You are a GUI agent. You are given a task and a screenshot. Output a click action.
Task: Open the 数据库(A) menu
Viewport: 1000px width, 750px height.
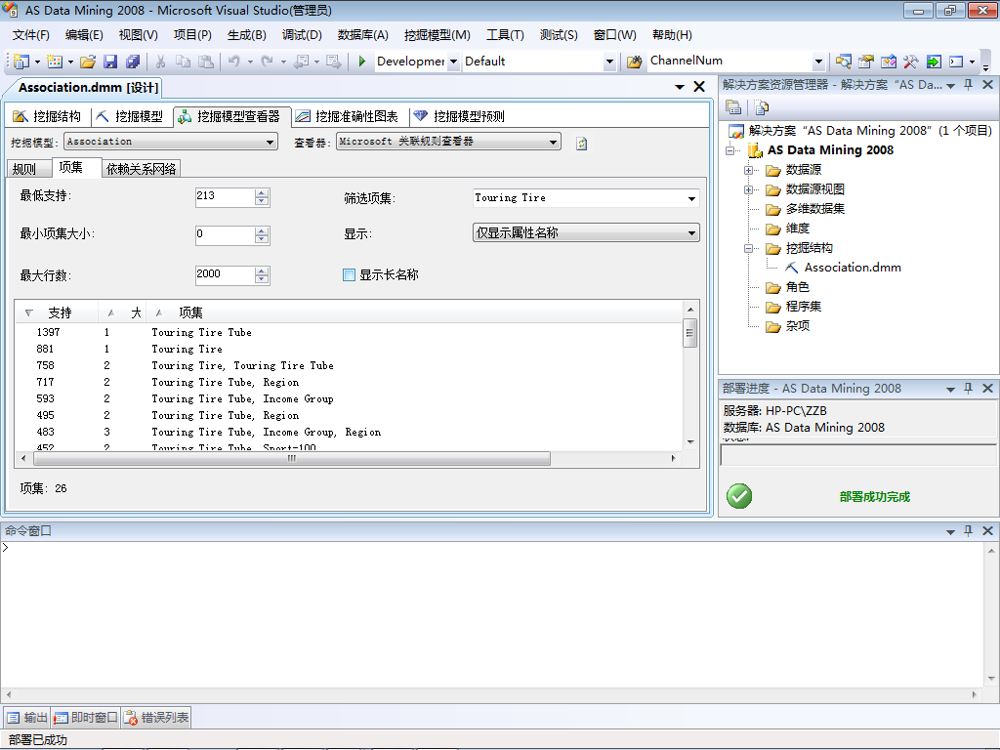363,35
